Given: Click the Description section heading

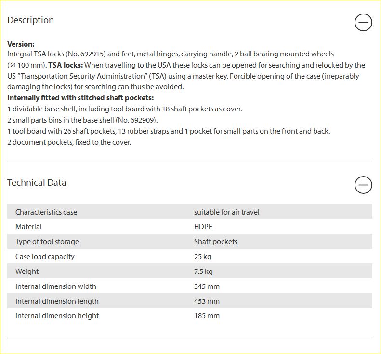Looking at the screenshot, I should 31,20.
